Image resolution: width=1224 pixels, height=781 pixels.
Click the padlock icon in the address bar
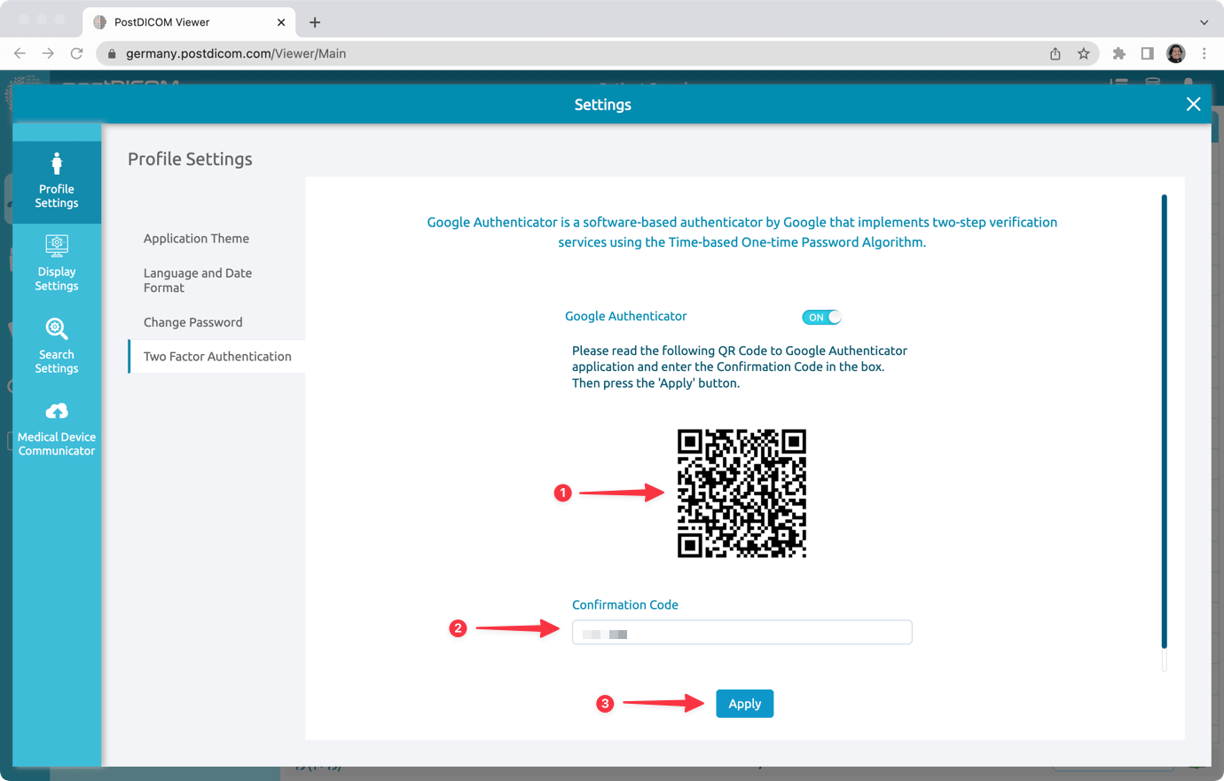coord(111,53)
